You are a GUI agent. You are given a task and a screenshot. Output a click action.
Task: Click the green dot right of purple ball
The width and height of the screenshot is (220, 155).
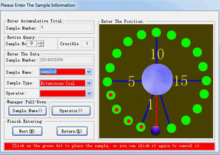point(171,128)
